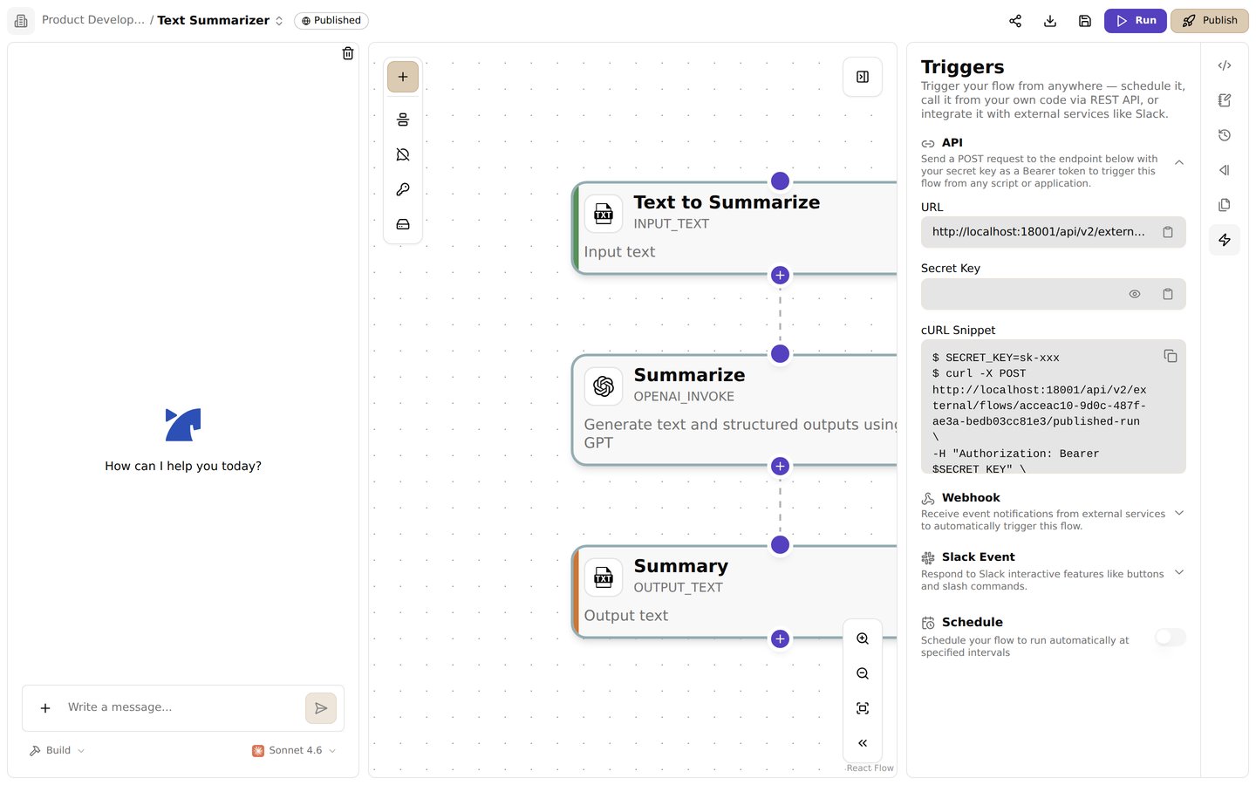Clear chat with the trash icon
The height and width of the screenshot is (785, 1256).
click(x=348, y=53)
